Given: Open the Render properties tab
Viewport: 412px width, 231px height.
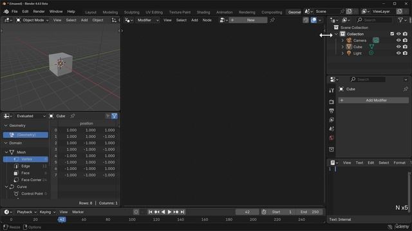Looking at the screenshot, I should [x=332, y=101].
